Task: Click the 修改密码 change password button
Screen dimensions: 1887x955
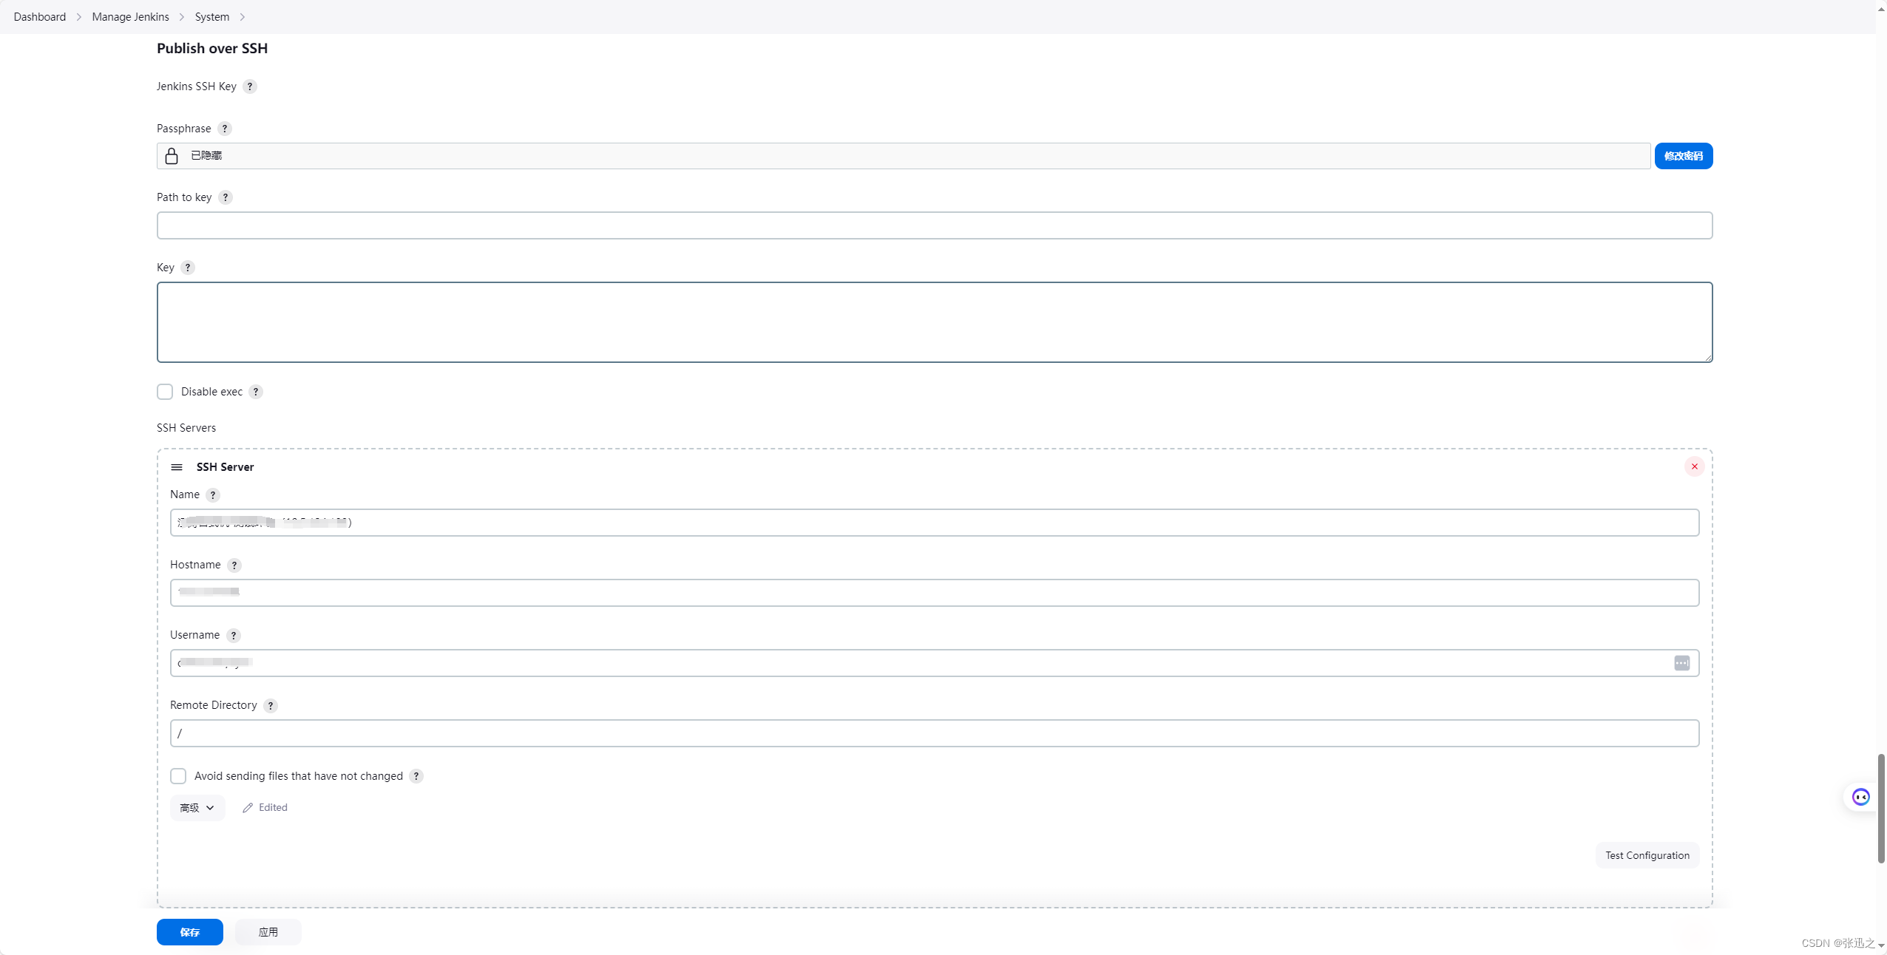Action: [1684, 154]
